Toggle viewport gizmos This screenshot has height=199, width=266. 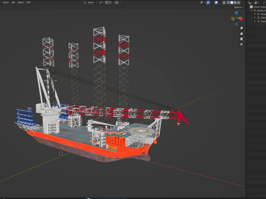(x=208, y=3)
